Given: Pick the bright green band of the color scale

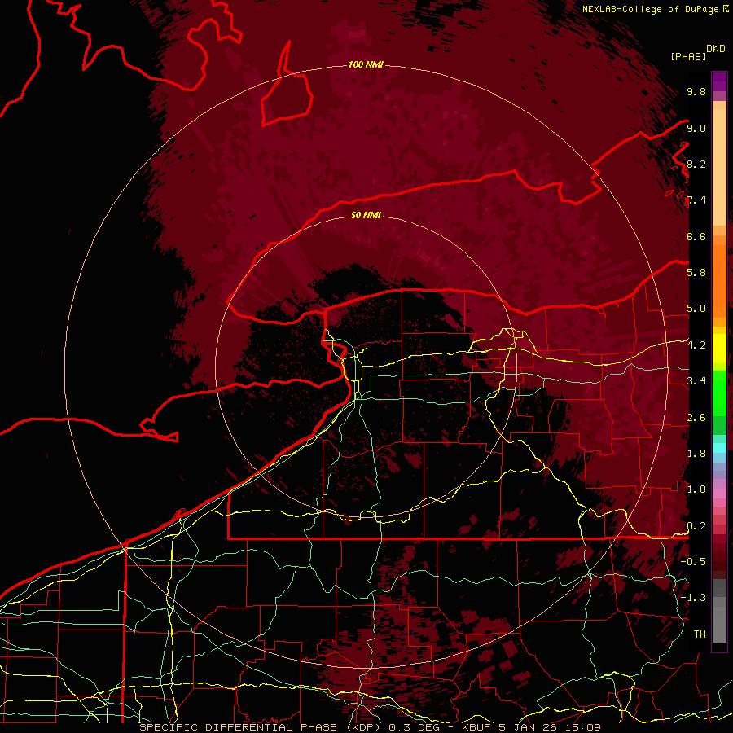Looking at the screenshot, I should point(719,393).
